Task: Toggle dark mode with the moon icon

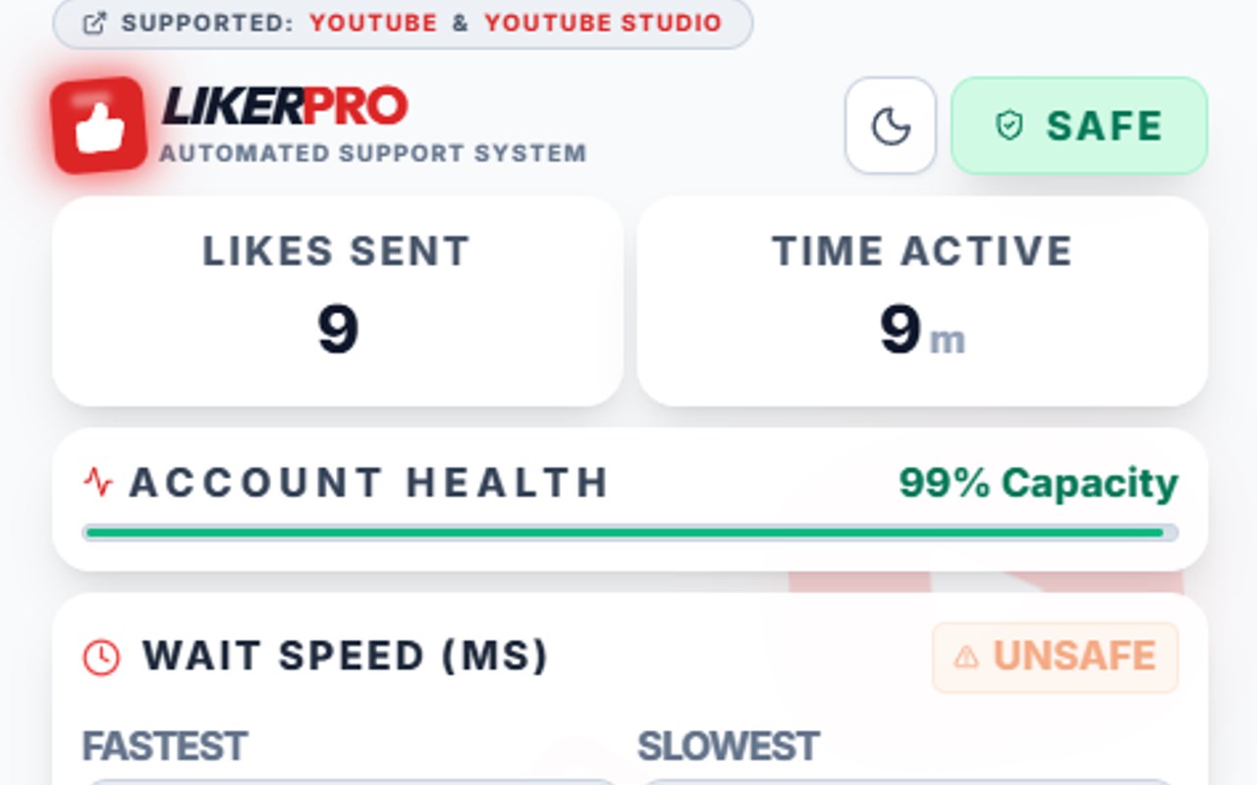Action: (x=891, y=126)
